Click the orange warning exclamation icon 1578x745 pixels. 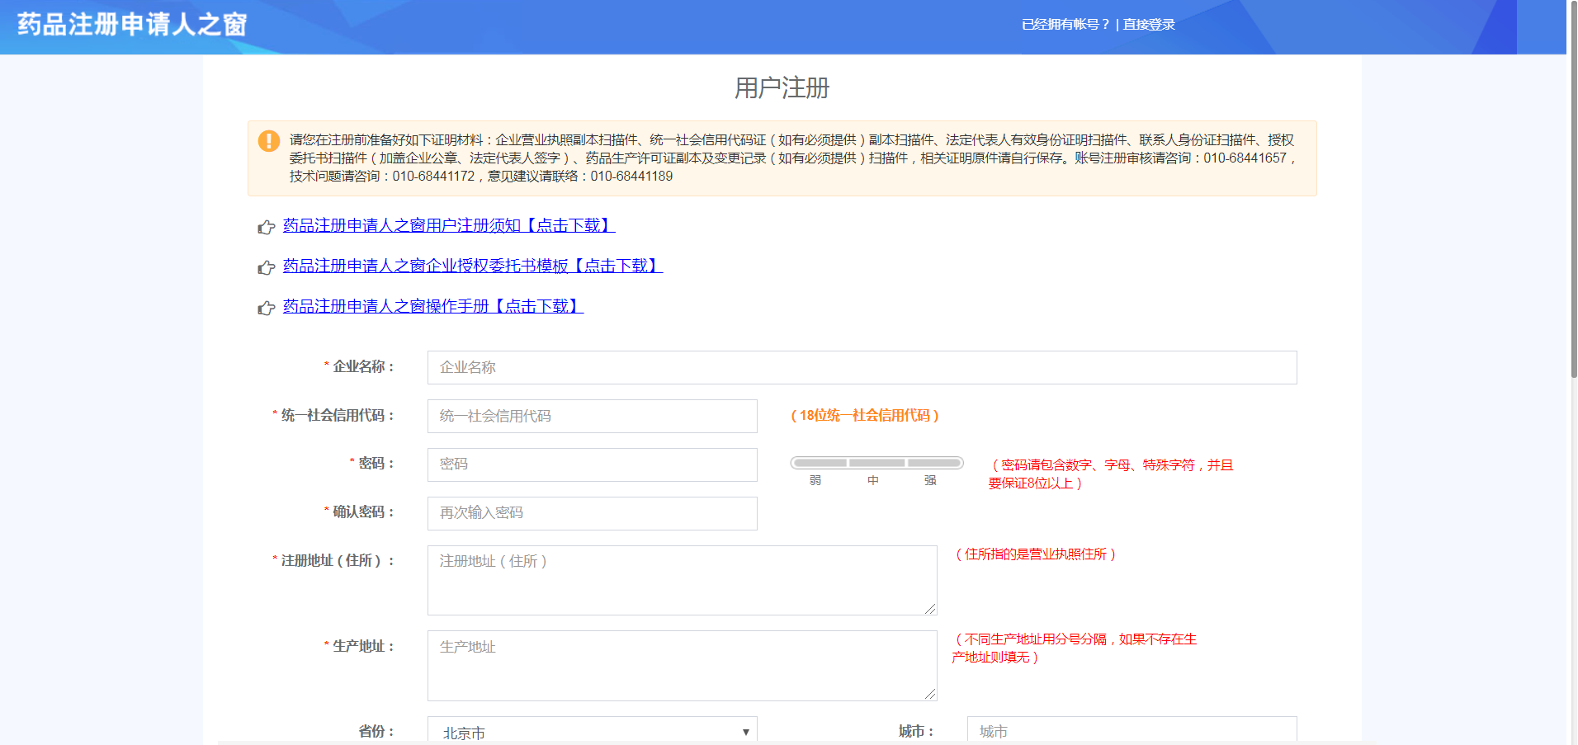[x=269, y=141]
